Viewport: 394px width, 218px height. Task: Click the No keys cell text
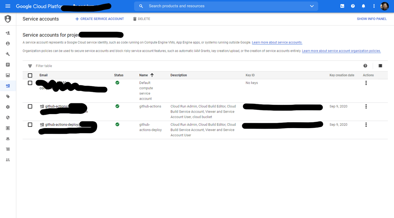click(x=252, y=83)
